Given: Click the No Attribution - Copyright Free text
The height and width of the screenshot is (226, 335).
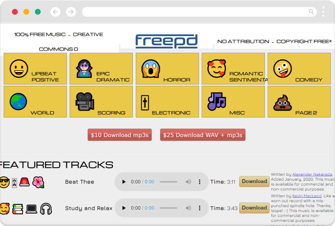Looking at the screenshot, I should [x=275, y=42].
